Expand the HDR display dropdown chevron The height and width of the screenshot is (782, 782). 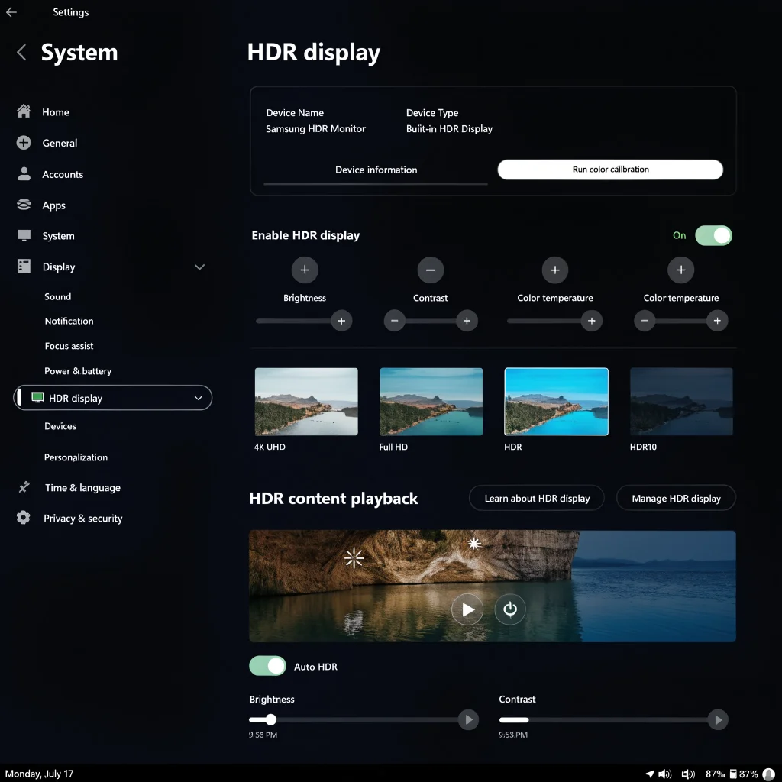[x=198, y=398]
